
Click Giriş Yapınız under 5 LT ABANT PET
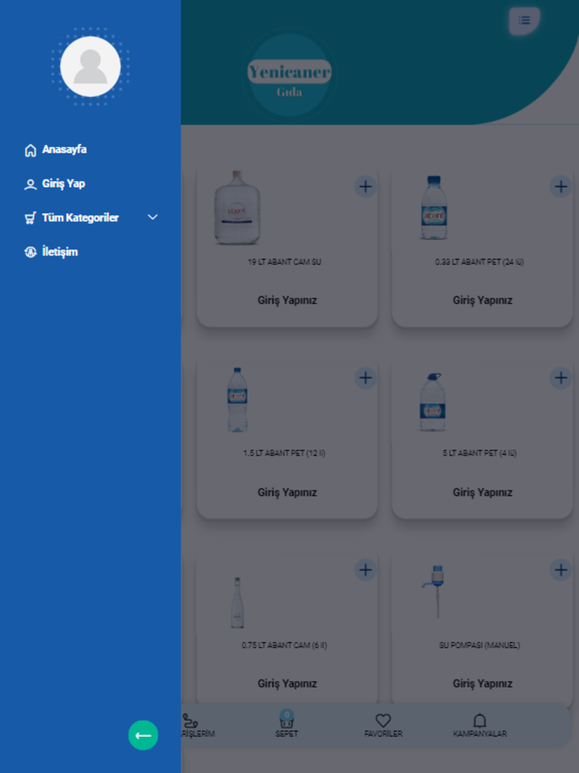(x=482, y=492)
